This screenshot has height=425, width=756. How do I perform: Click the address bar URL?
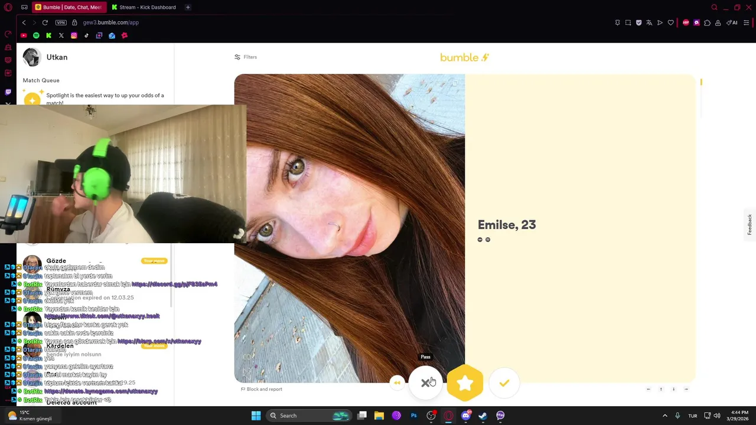111,22
